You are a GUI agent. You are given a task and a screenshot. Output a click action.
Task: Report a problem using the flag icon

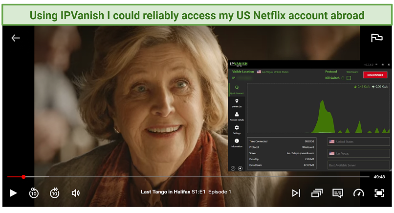coord(377,38)
